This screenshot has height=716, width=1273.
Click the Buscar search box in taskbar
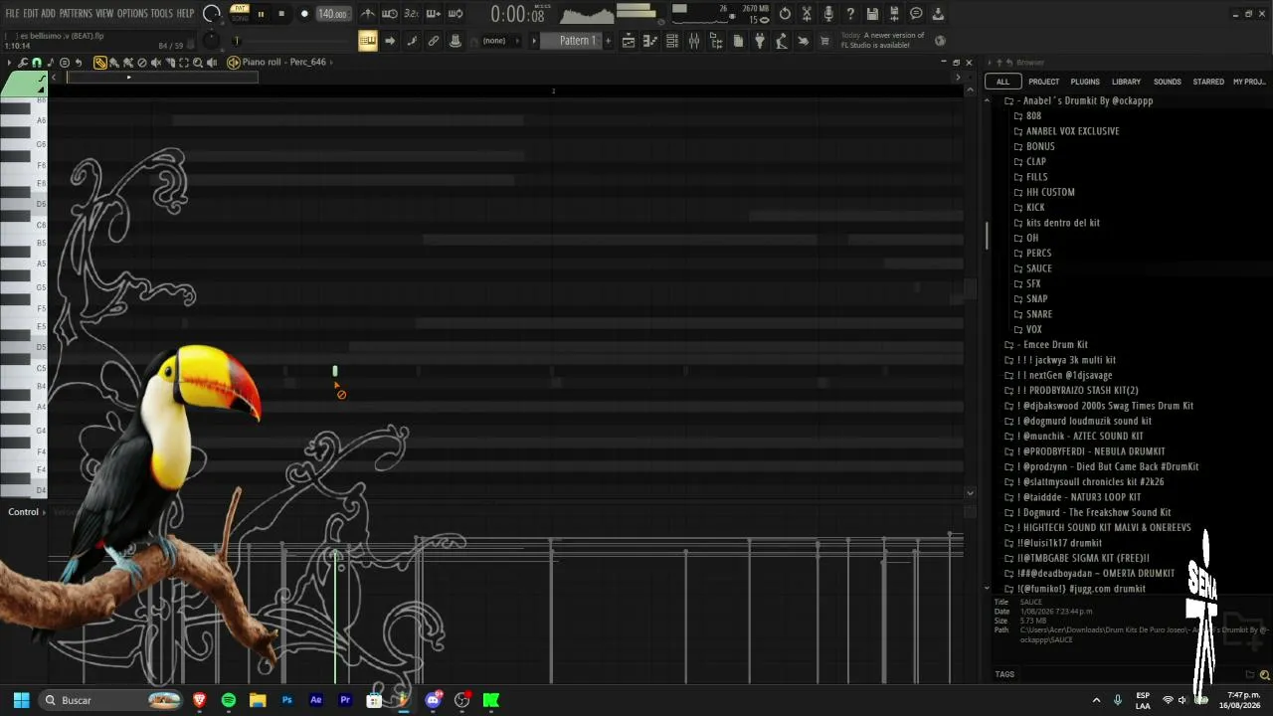point(111,700)
